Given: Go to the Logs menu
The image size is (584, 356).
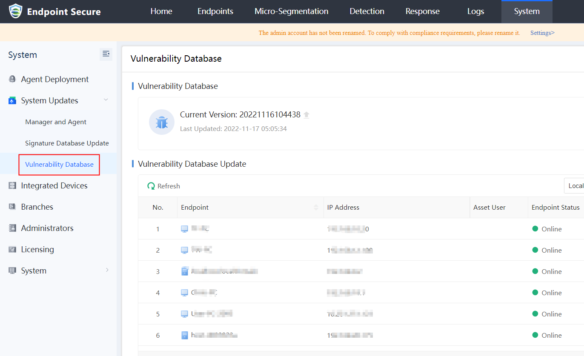Looking at the screenshot, I should pyautogui.click(x=475, y=11).
